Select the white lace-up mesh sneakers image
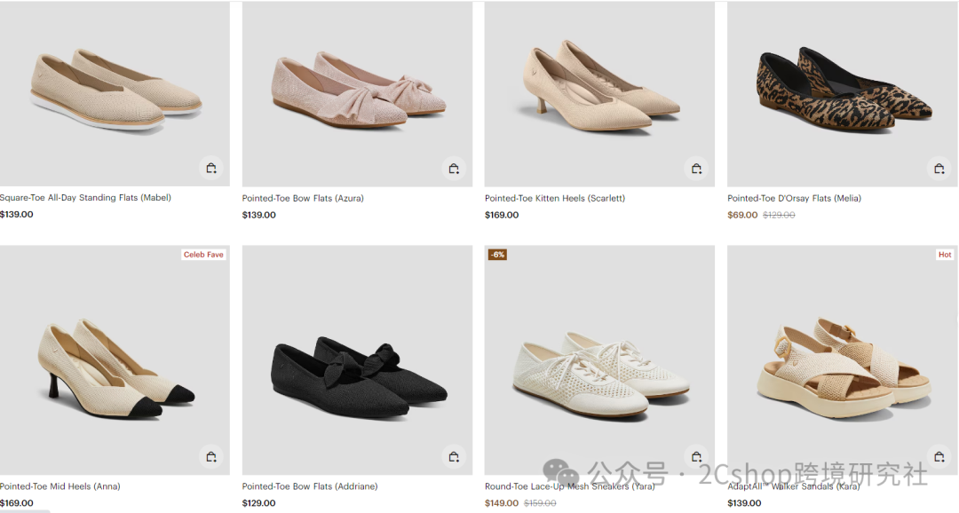 pos(599,373)
